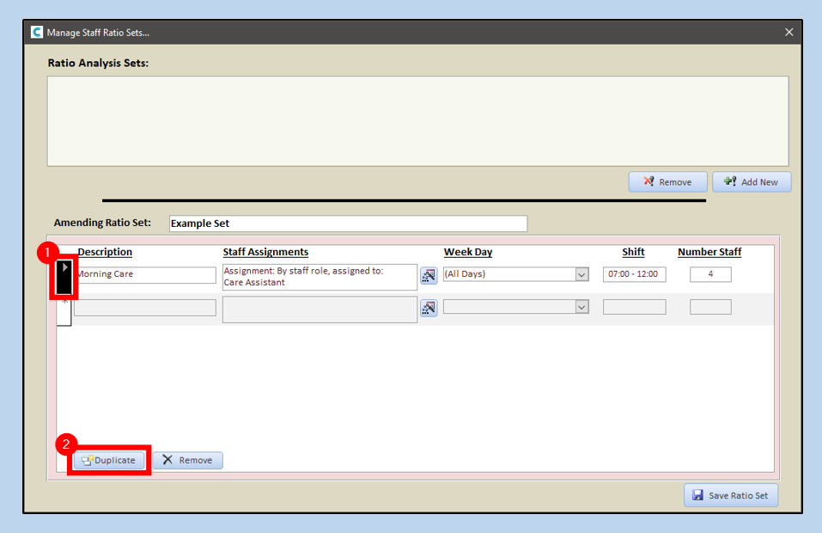
Task: Duplicate the selected ratio row
Action: click(109, 461)
